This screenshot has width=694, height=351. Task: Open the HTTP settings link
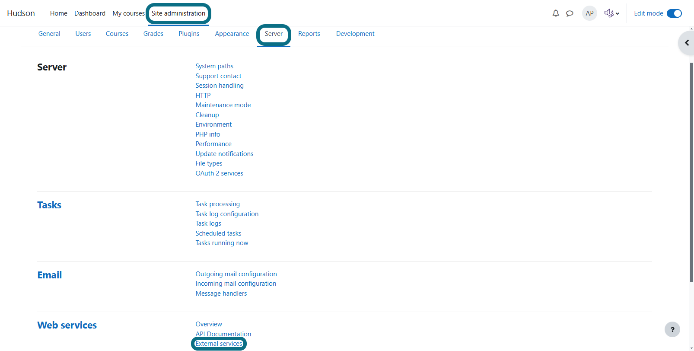pyautogui.click(x=203, y=96)
